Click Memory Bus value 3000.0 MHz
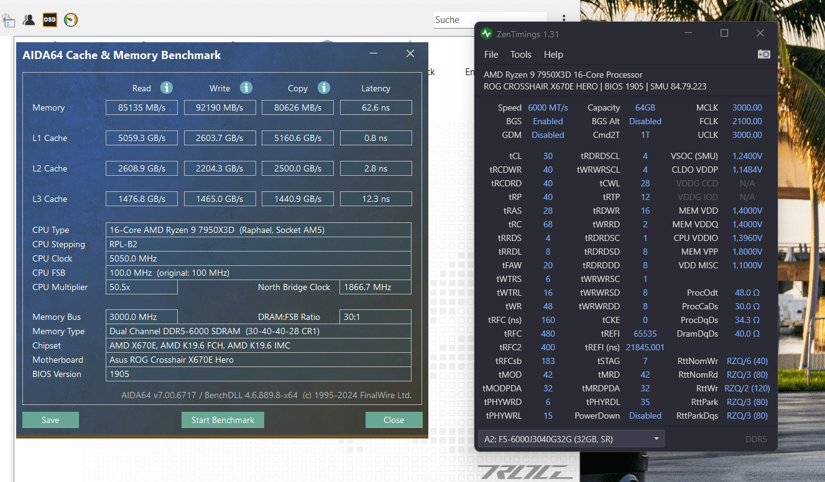825x482 pixels. click(142, 317)
